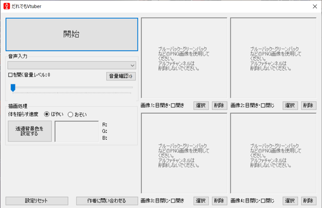The height and width of the screenshot is (208, 322).
Task: Select the おそい sway speed option
Action: point(77,114)
